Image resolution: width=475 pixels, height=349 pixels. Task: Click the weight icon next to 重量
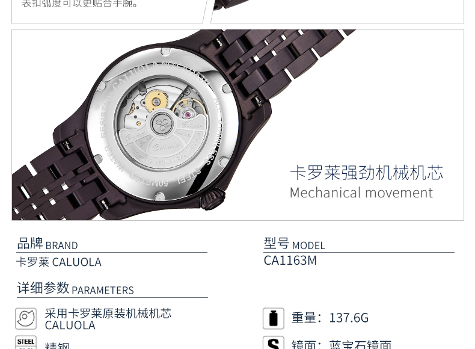point(274,318)
